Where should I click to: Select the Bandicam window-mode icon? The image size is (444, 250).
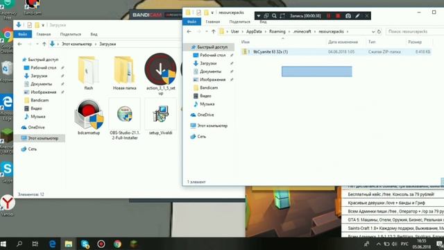pos(266,16)
